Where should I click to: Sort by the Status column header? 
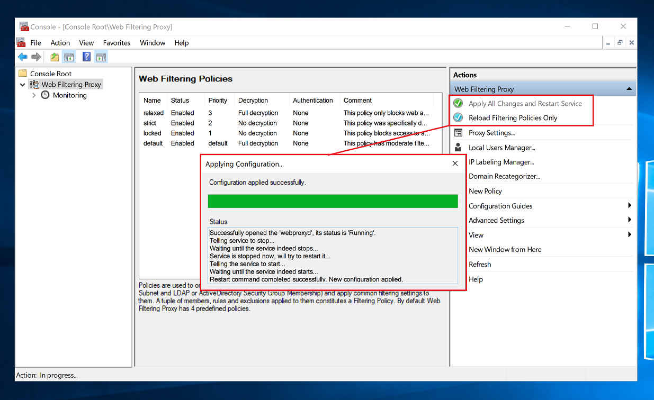185,100
